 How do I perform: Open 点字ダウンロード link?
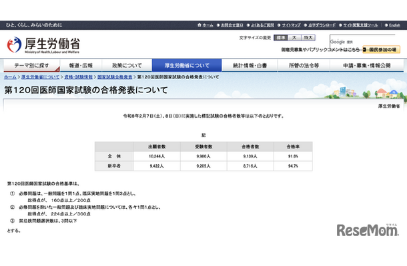tap(322, 25)
